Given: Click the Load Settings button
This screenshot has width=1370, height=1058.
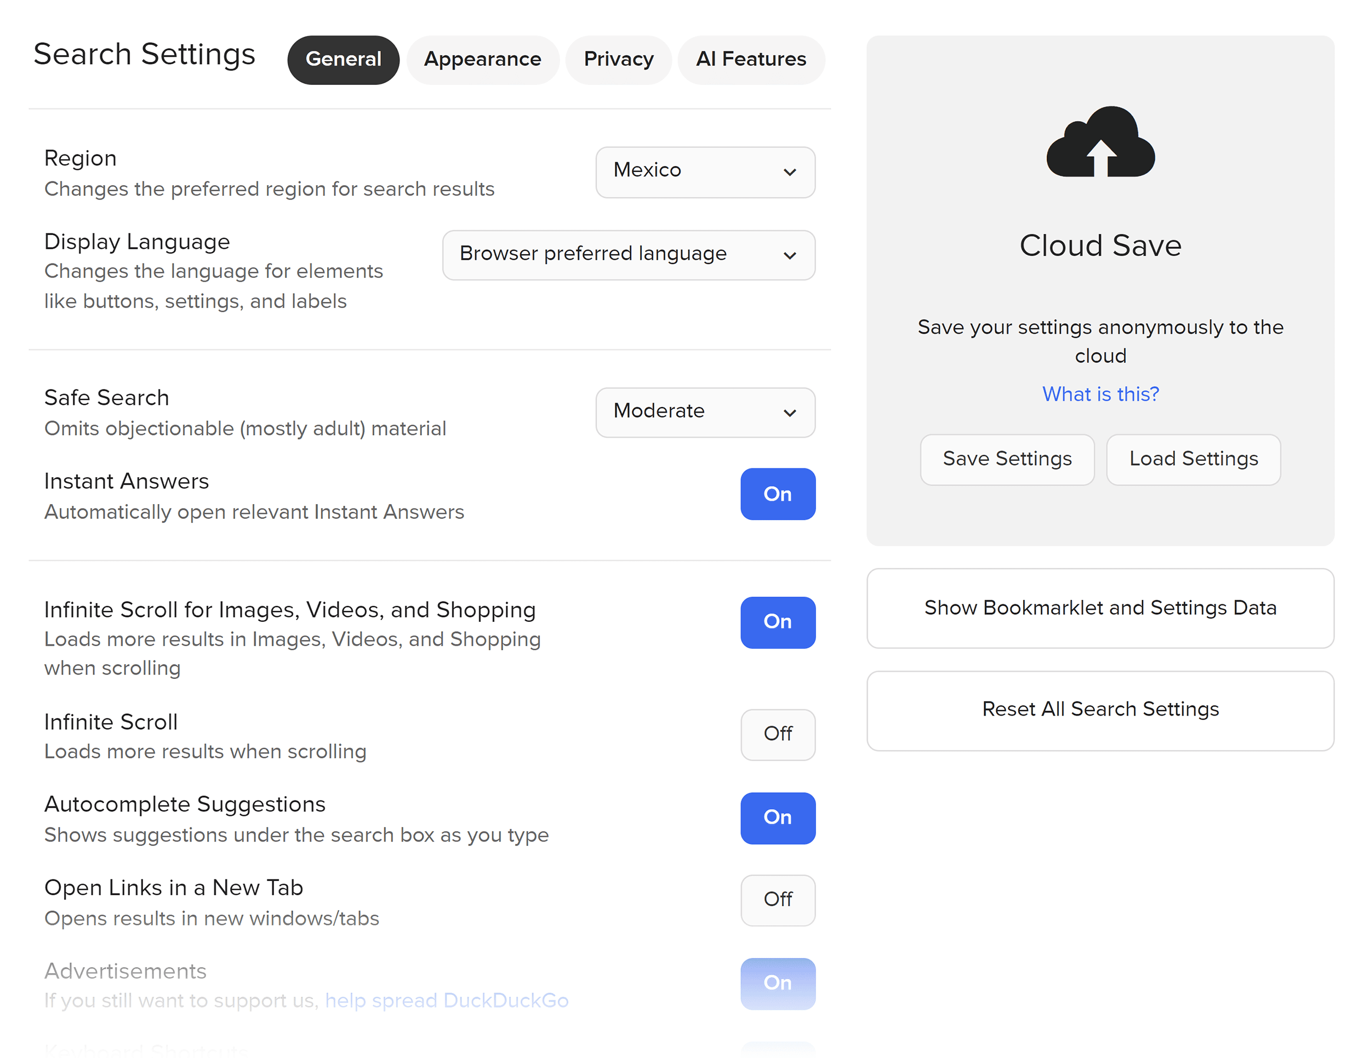Looking at the screenshot, I should [1193, 459].
